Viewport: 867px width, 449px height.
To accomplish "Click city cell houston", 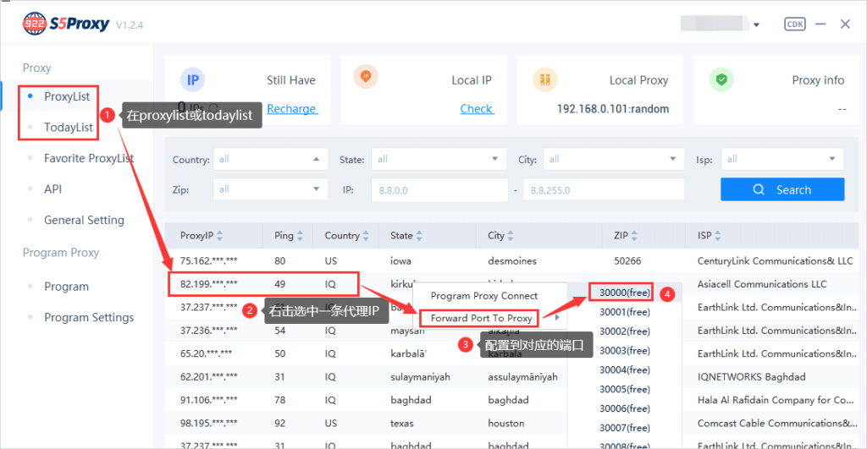I will [x=506, y=423].
